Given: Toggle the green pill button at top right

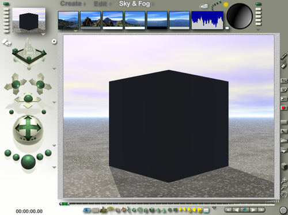Looking at the screenshot, I should [259, 4].
